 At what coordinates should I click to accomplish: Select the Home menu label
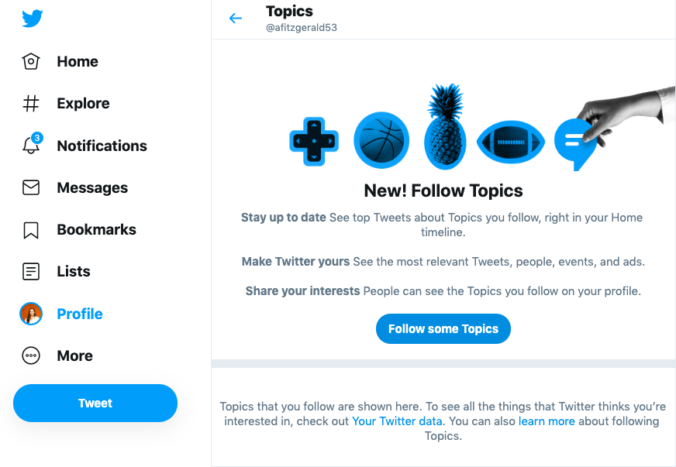pos(78,62)
